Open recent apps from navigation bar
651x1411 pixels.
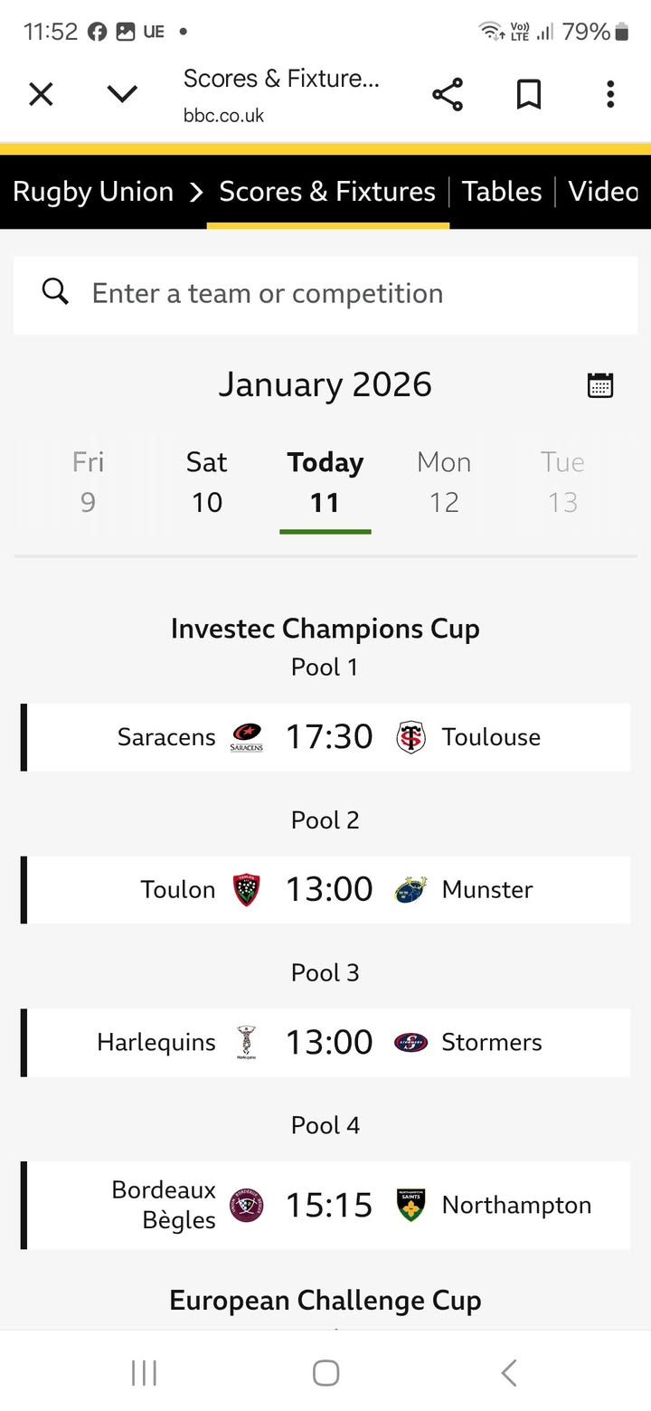[145, 1372]
